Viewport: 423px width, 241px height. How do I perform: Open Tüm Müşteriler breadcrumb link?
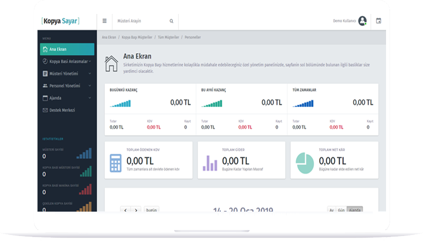[167, 37]
